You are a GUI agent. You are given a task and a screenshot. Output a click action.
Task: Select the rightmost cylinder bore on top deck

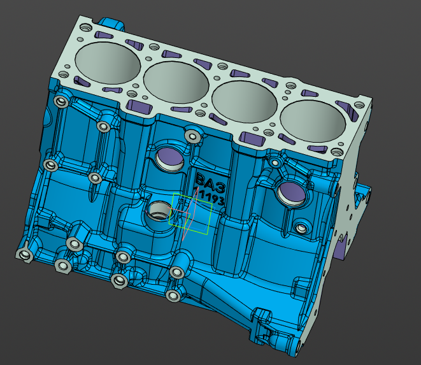point(313,122)
